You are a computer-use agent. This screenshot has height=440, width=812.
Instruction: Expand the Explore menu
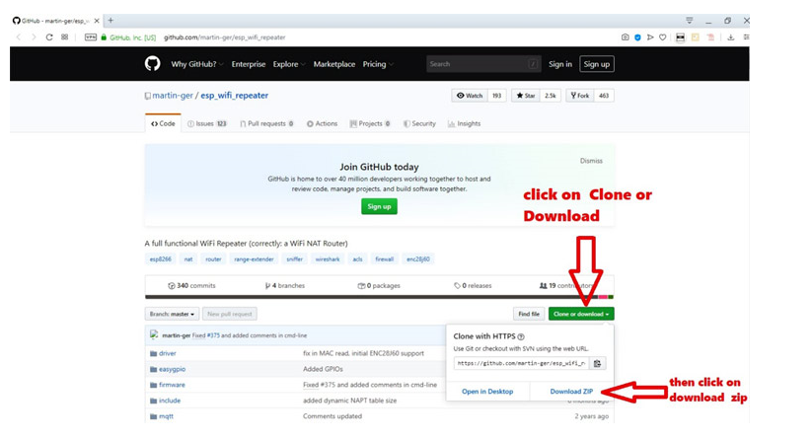coord(288,64)
